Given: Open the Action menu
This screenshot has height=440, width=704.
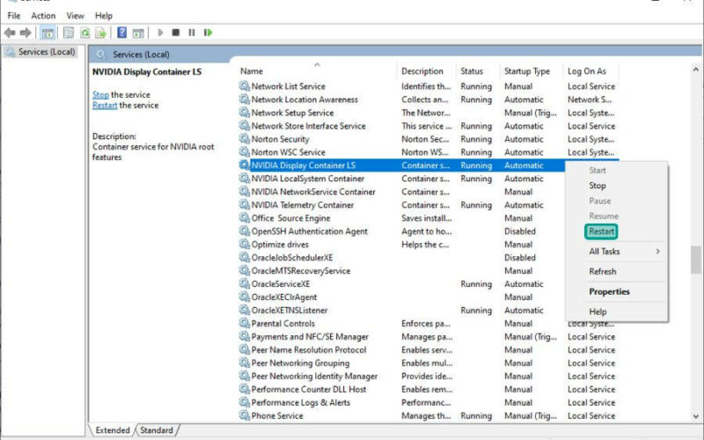Looking at the screenshot, I should pyautogui.click(x=43, y=16).
